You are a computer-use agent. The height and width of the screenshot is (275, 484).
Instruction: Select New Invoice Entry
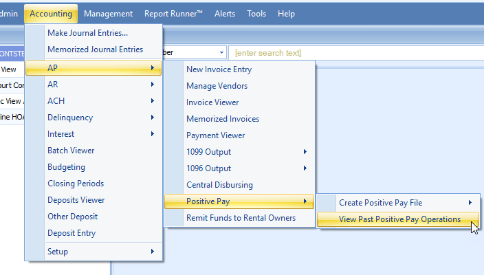[239, 69]
